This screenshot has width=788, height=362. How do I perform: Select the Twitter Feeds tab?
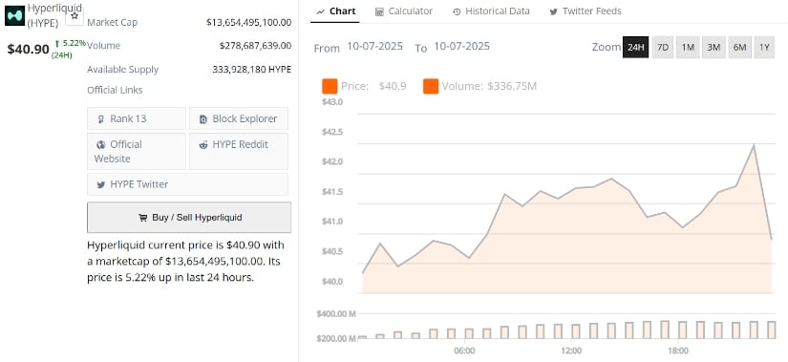(x=585, y=11)
